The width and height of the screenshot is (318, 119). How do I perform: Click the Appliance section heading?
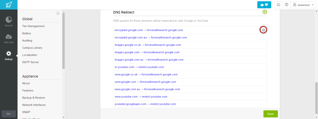(x=30, y=76)
